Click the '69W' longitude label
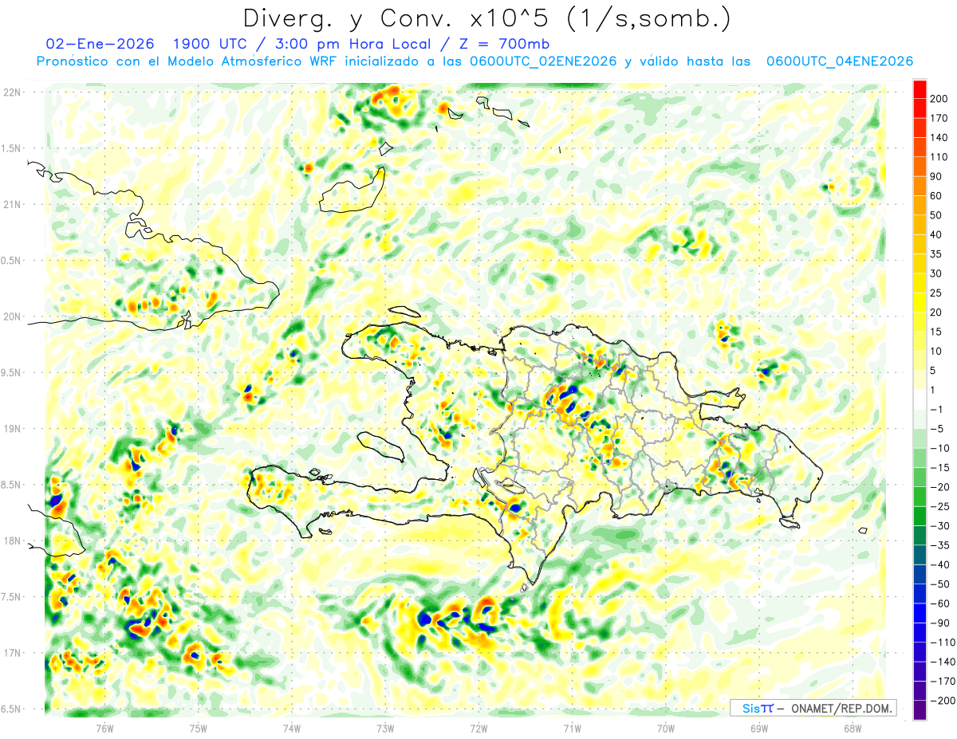This screenshot has width=957, height=739. 758,728
